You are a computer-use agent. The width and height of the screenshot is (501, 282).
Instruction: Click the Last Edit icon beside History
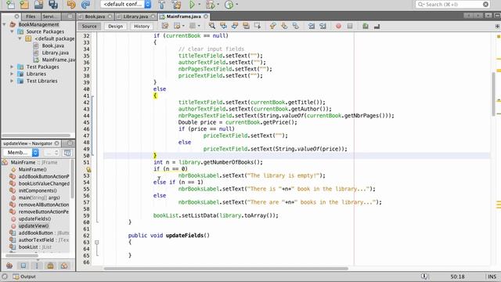click(165, 26)
